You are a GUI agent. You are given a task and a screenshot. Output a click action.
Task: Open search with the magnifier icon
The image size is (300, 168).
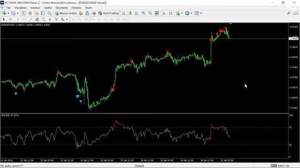(289, 13)
